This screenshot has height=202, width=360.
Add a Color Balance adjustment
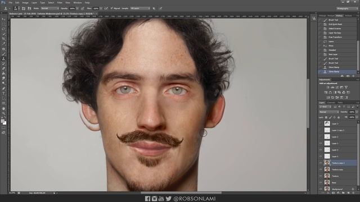click(330, 92)
